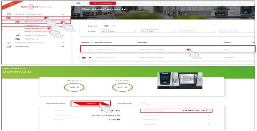Viewport: 257px width, 131px height.
Task: Click the Sauberkeit 100 % ring
Action: [x=122, y=87]
